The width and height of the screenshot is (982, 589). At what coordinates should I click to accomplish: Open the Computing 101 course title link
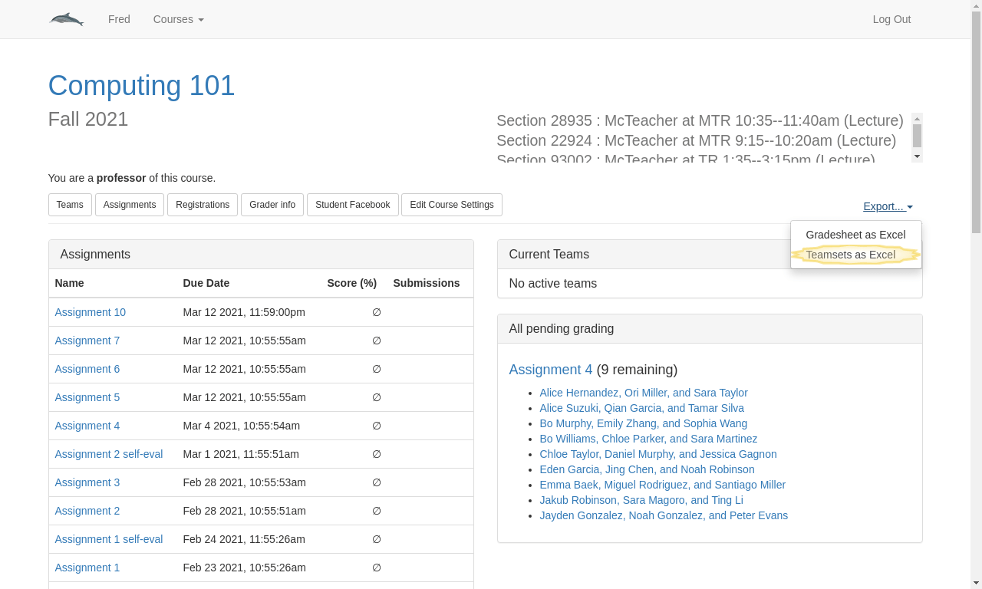[141, 85]
